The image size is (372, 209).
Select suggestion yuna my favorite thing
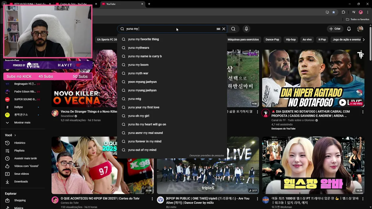tap(172, 39)
